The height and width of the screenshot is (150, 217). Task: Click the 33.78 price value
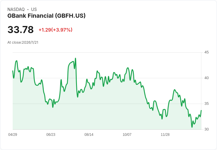coord(20,30)
